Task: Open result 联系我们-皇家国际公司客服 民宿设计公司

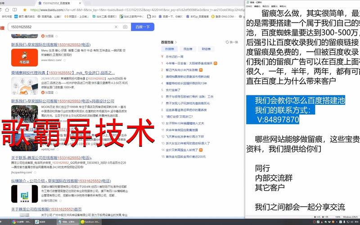Action: click(63, 101)
